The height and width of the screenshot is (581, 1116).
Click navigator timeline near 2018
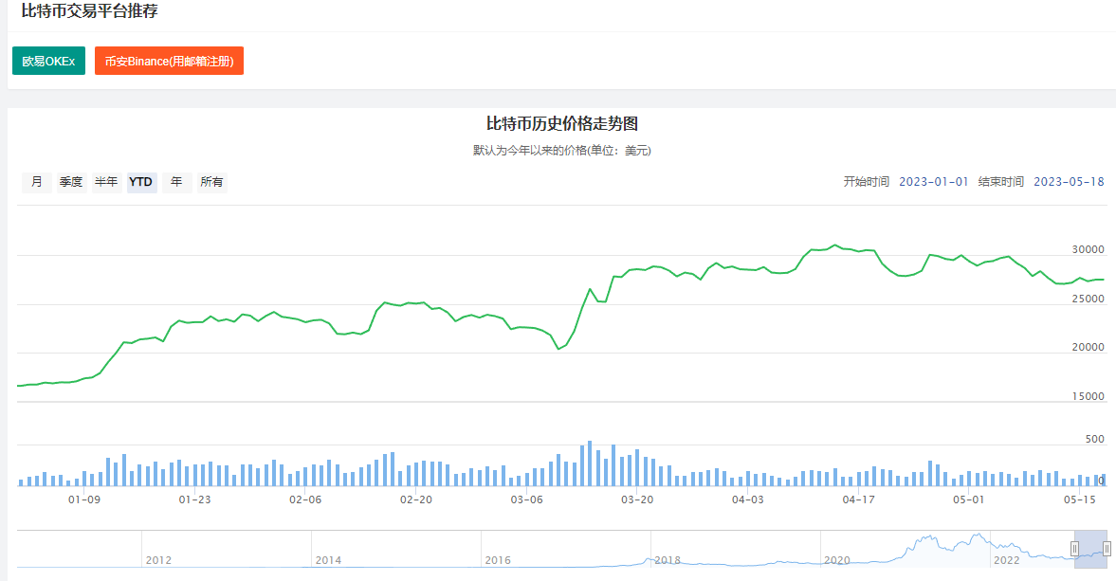(x=668, y=559)
